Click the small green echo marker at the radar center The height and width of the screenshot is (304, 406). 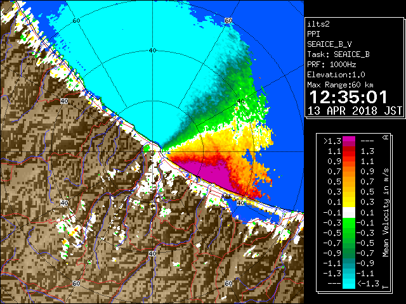click(147, 148)
